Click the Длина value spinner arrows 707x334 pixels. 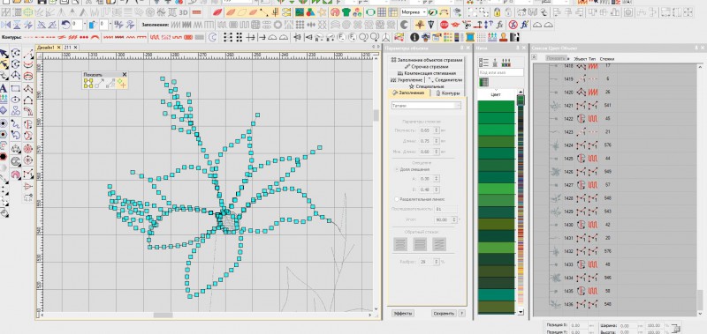click(436, 141)
